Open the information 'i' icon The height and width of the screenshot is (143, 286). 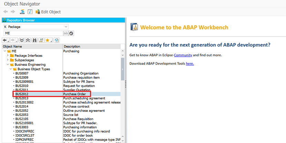30,12
